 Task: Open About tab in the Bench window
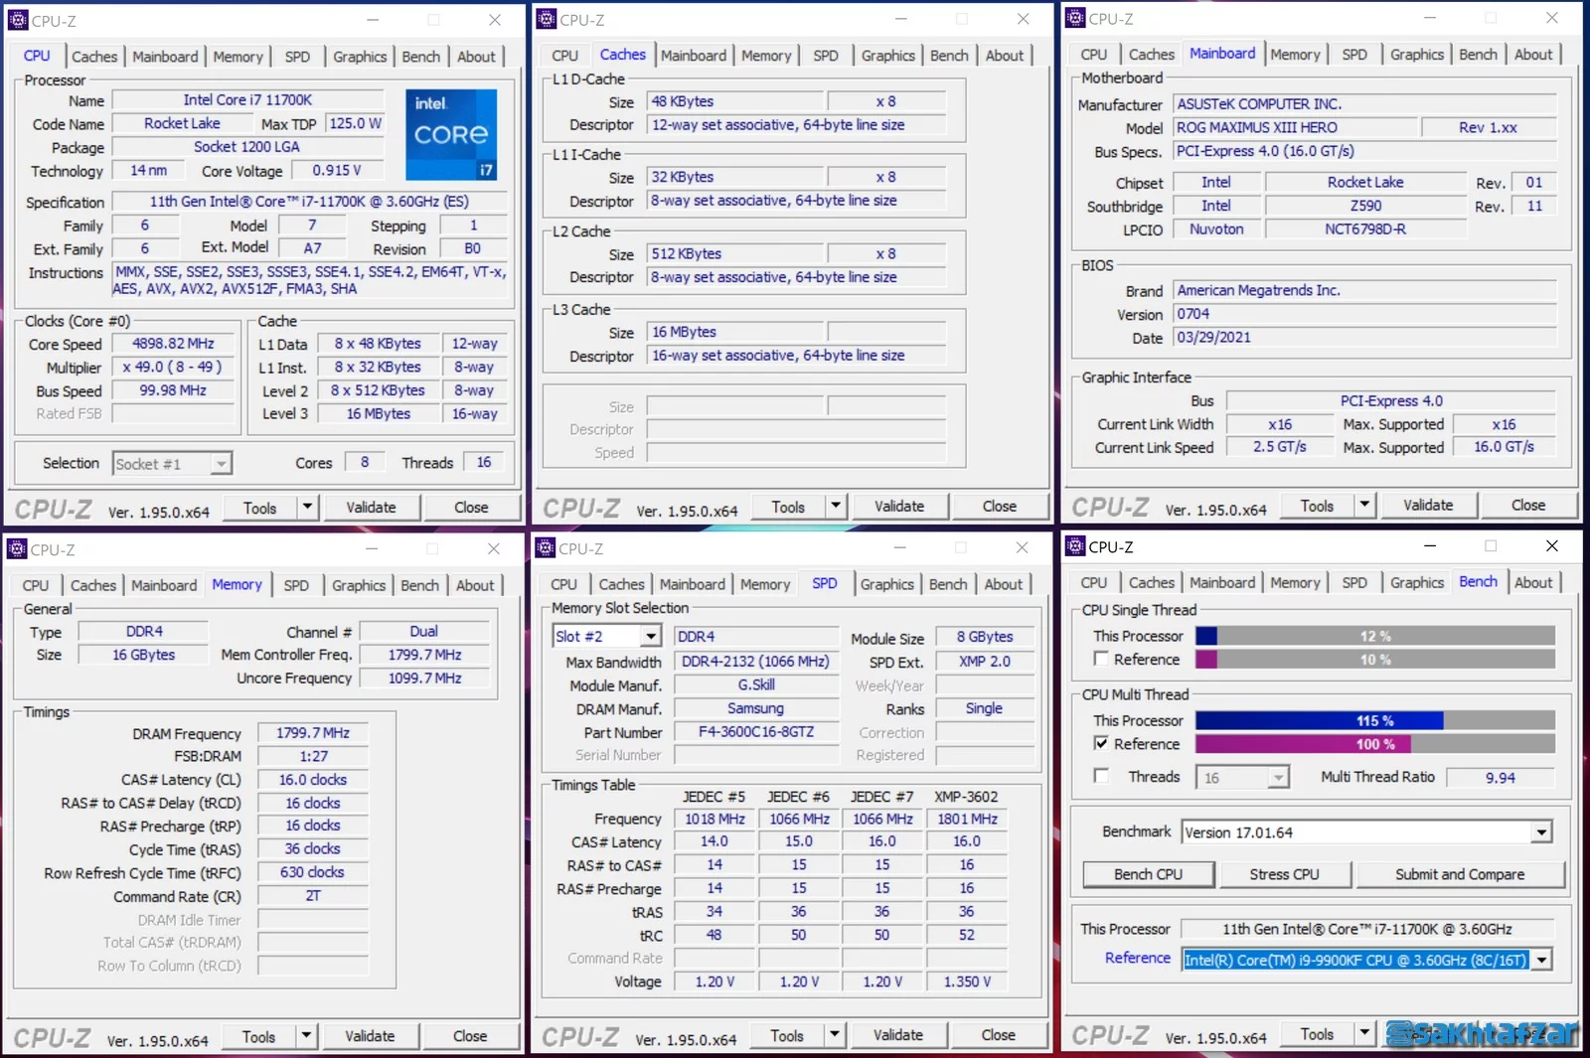coord(1533,582)
